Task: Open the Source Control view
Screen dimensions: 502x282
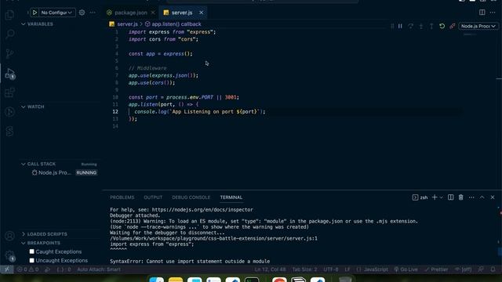Action: coord(9,53)
